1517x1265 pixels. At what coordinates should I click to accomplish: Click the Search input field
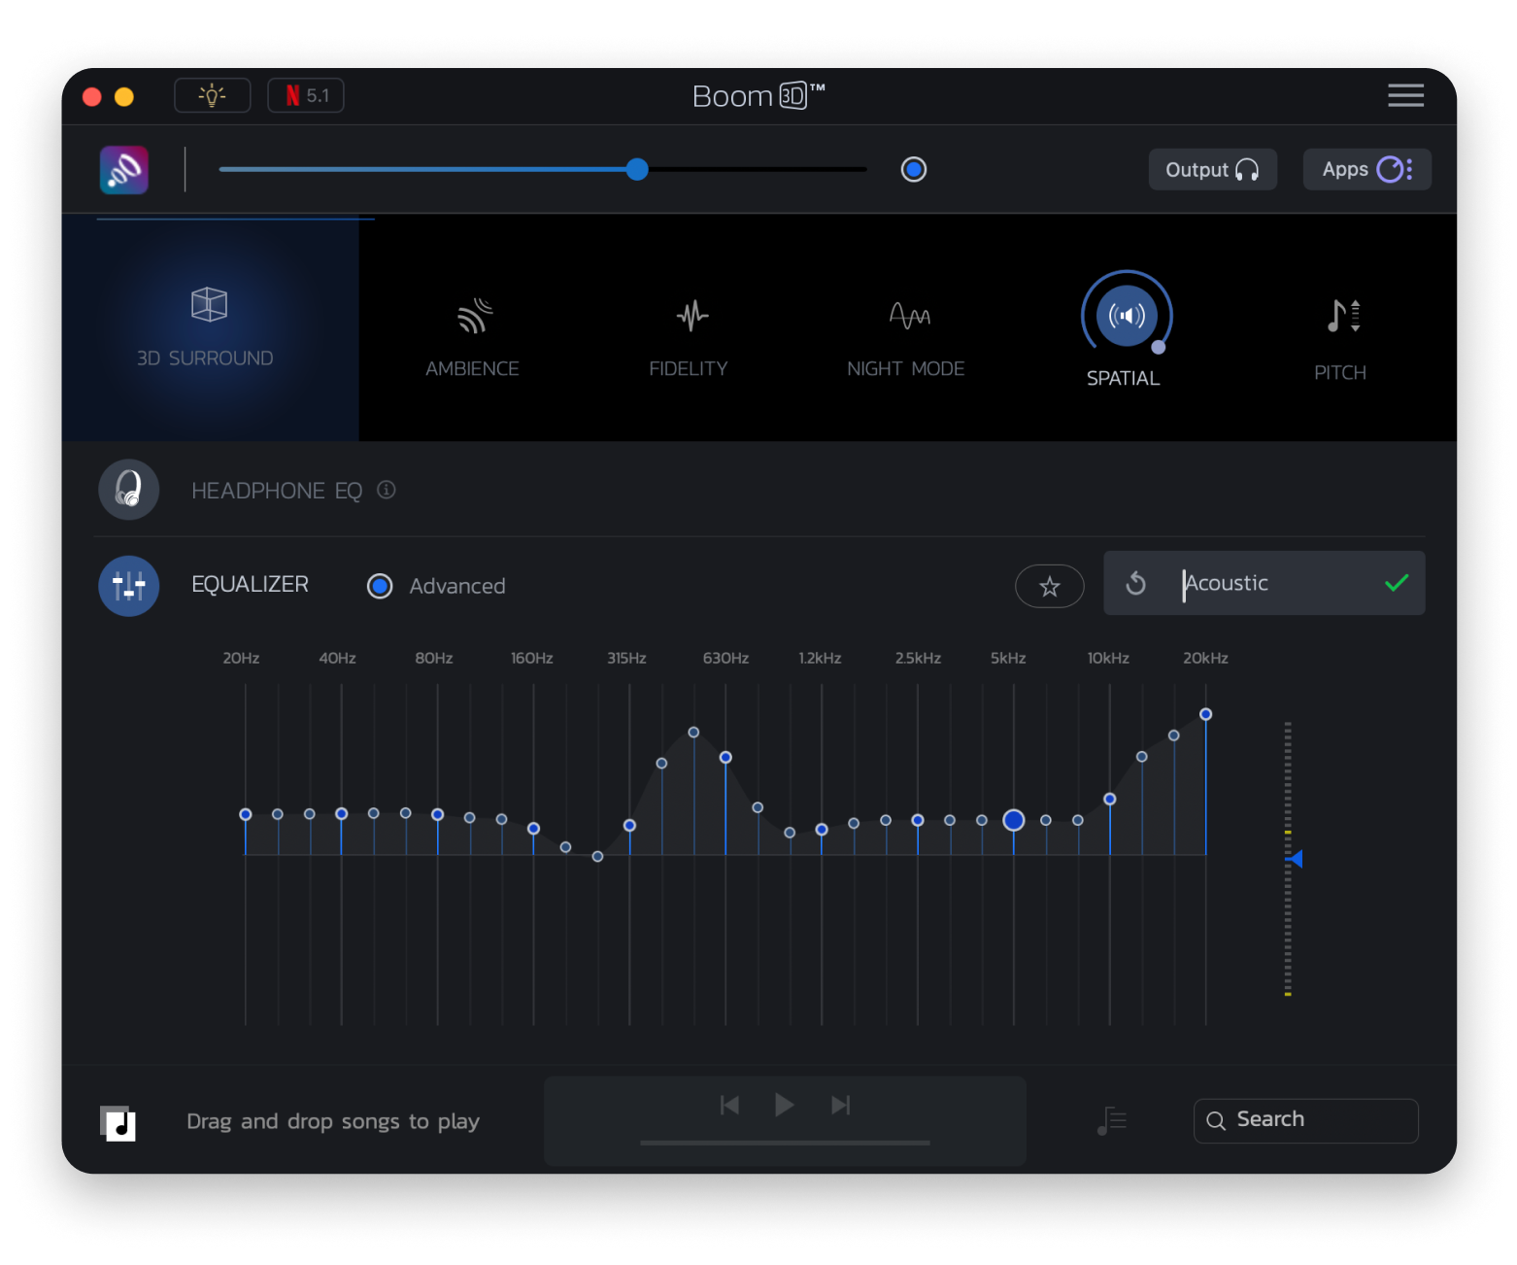pyautogui.click(x=1305, y=1120)
